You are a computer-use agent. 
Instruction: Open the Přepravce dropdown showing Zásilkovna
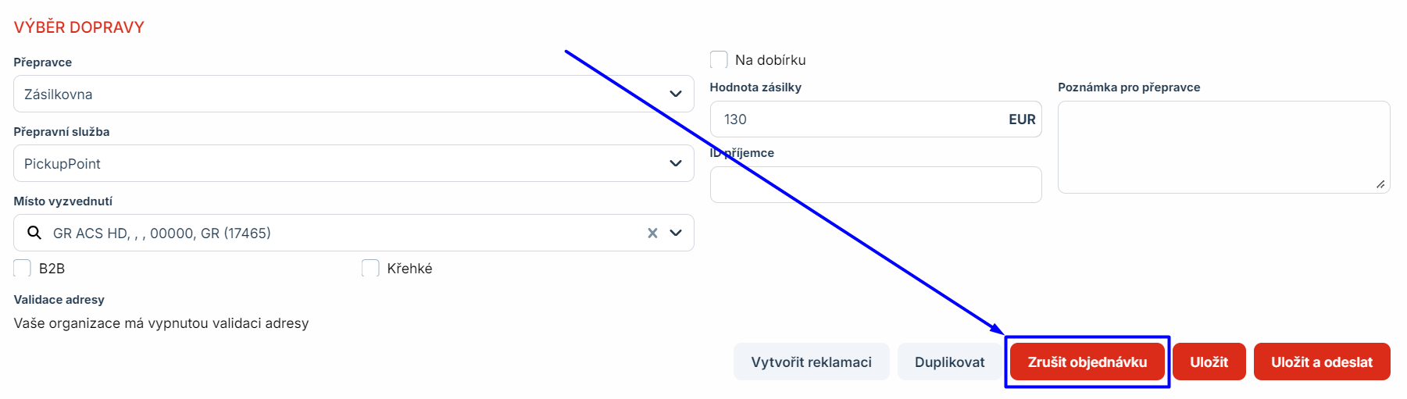click(353, 94)
